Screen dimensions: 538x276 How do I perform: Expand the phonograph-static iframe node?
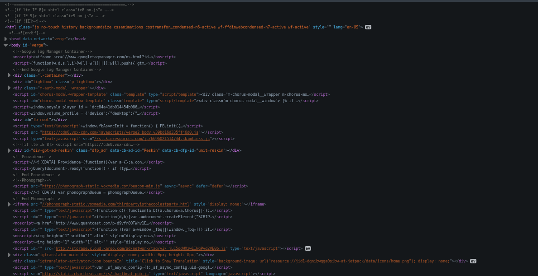coord(10,205)
